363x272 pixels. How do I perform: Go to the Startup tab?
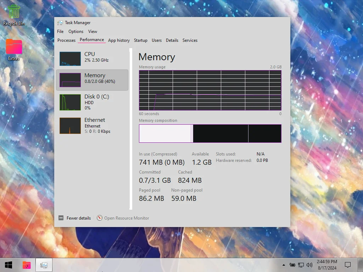(140, 40)
